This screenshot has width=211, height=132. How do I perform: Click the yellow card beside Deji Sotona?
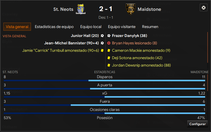point(109,58)
